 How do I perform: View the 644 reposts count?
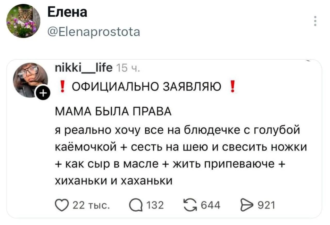click(211, 205)
